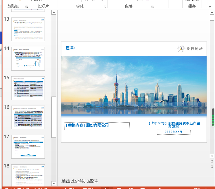Image resolution: width=215 pixels, height=189 pixels.
Task: Open the 段落 paragraph dialog launcher
Action: click(152, 7)
